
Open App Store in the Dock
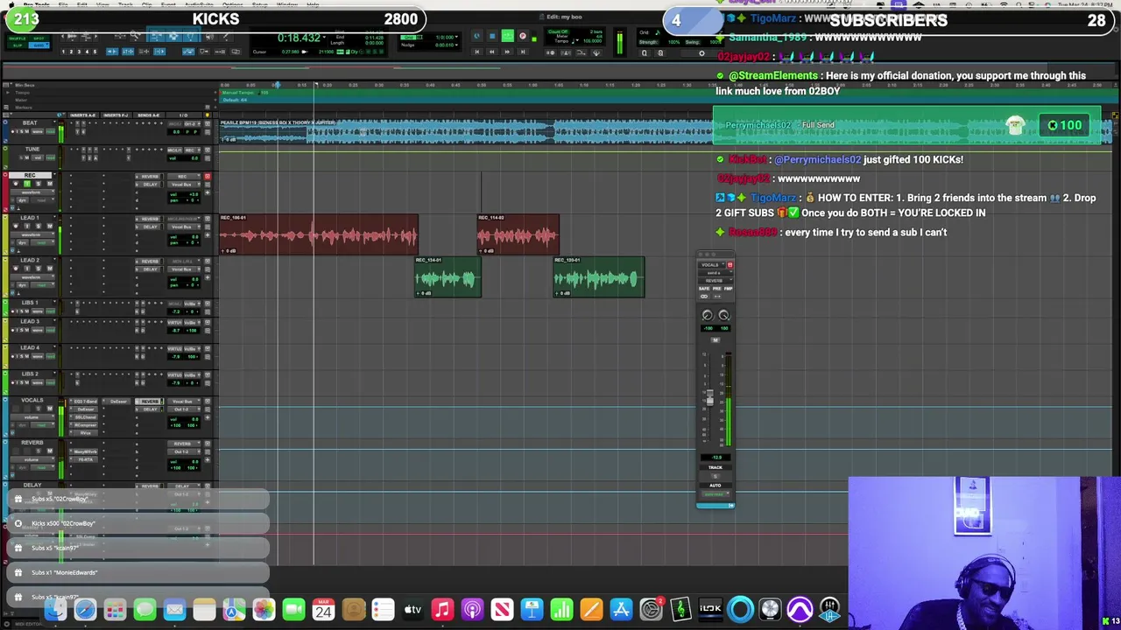(621, 609)
